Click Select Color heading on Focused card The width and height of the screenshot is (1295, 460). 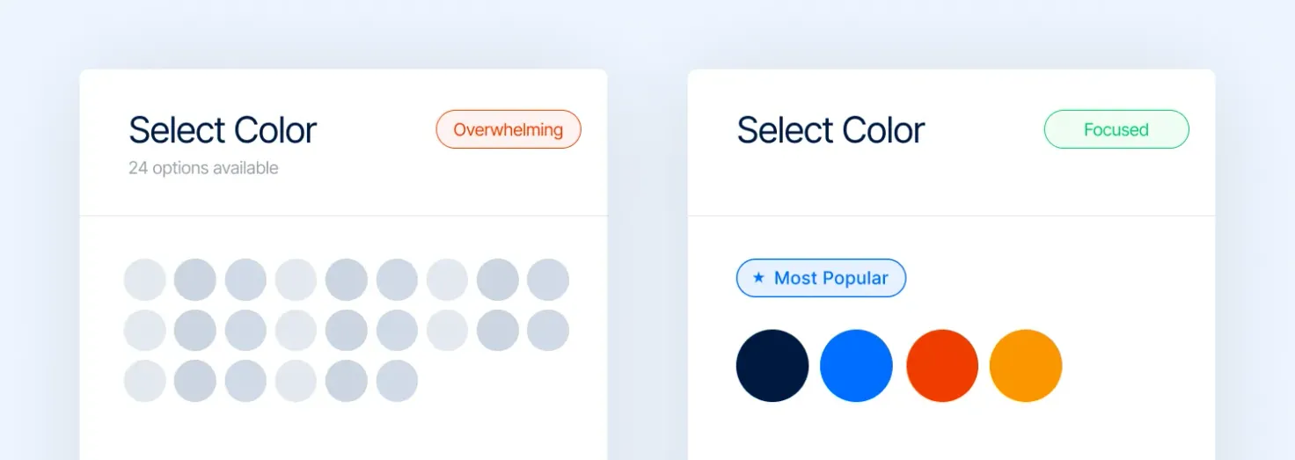click(830, 131)
